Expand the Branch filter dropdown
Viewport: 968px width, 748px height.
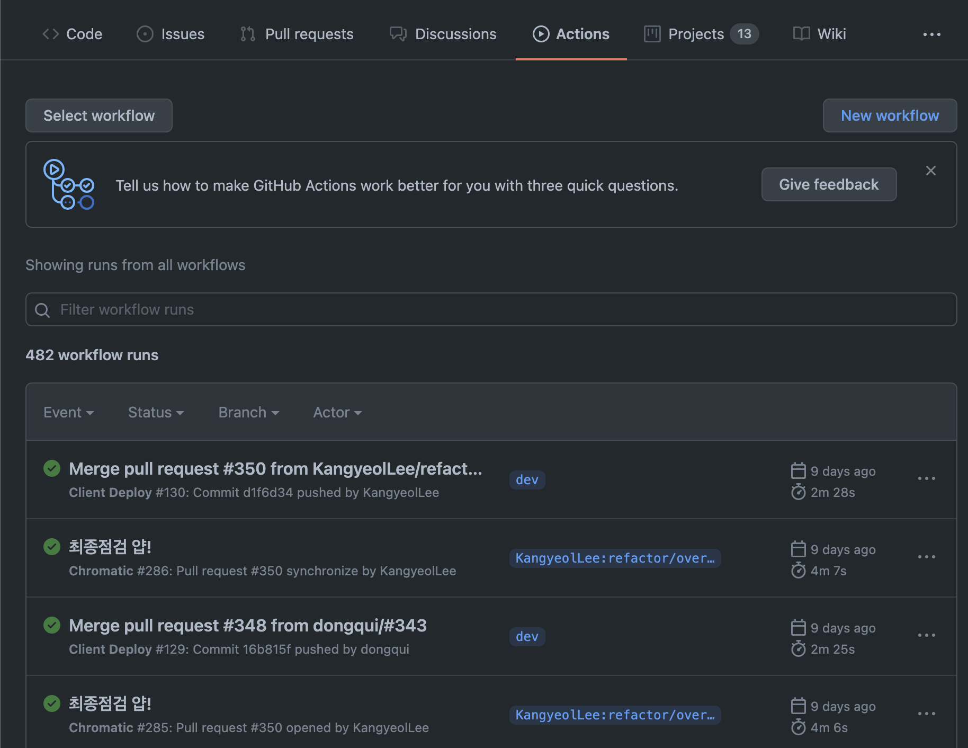click(x=249, y=412)
